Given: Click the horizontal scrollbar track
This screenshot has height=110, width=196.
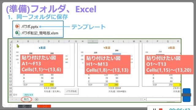Looking at the screenshot, I should click(164, 99).
